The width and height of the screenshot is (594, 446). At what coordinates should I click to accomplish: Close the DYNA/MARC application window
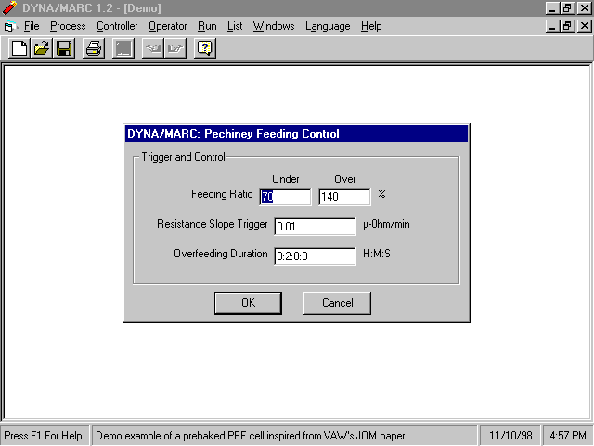[x=585, y=8]
